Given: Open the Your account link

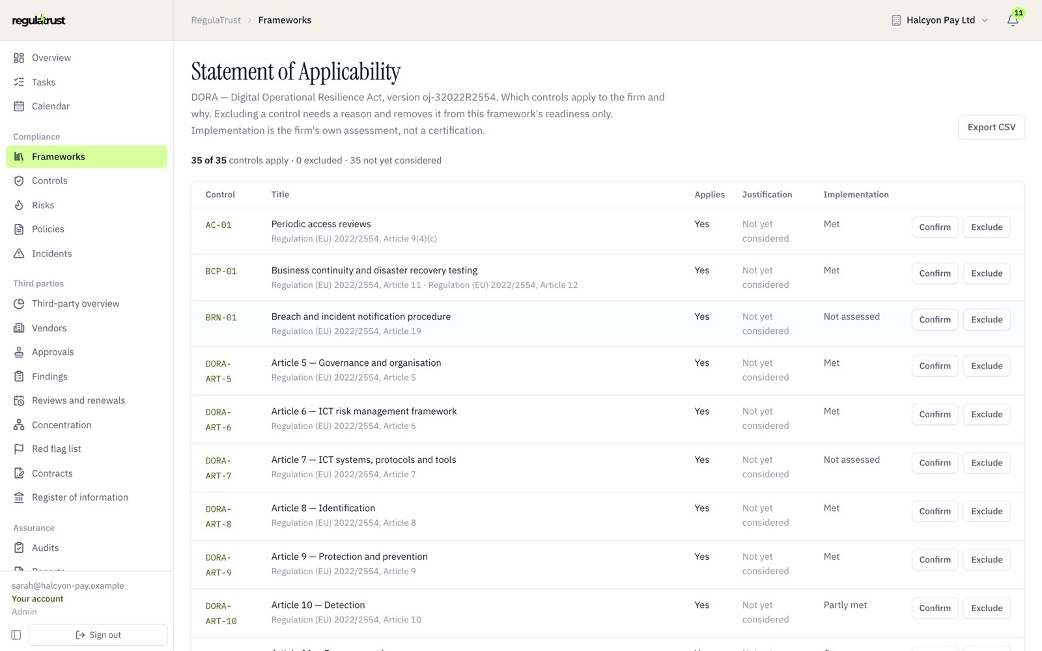Looking at the screenshot, I should [38, 599].
